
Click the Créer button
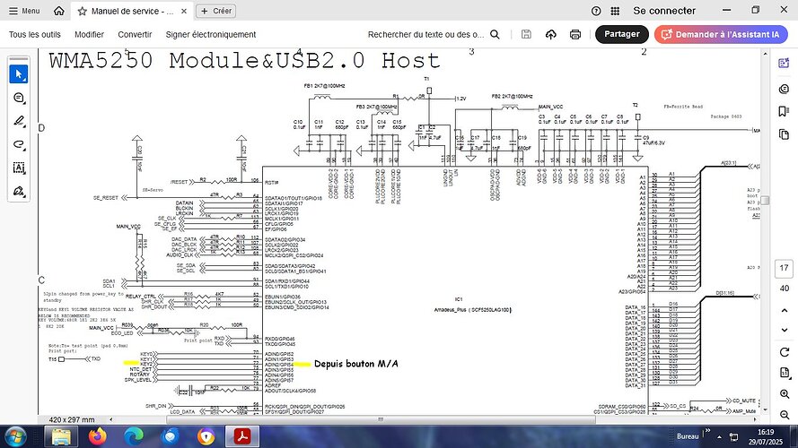pos(215,11)
